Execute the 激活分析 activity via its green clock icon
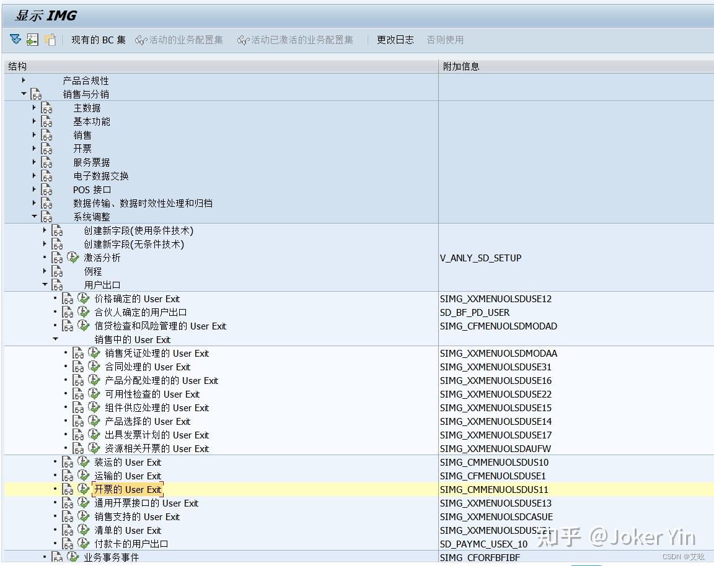 point(73,258)
